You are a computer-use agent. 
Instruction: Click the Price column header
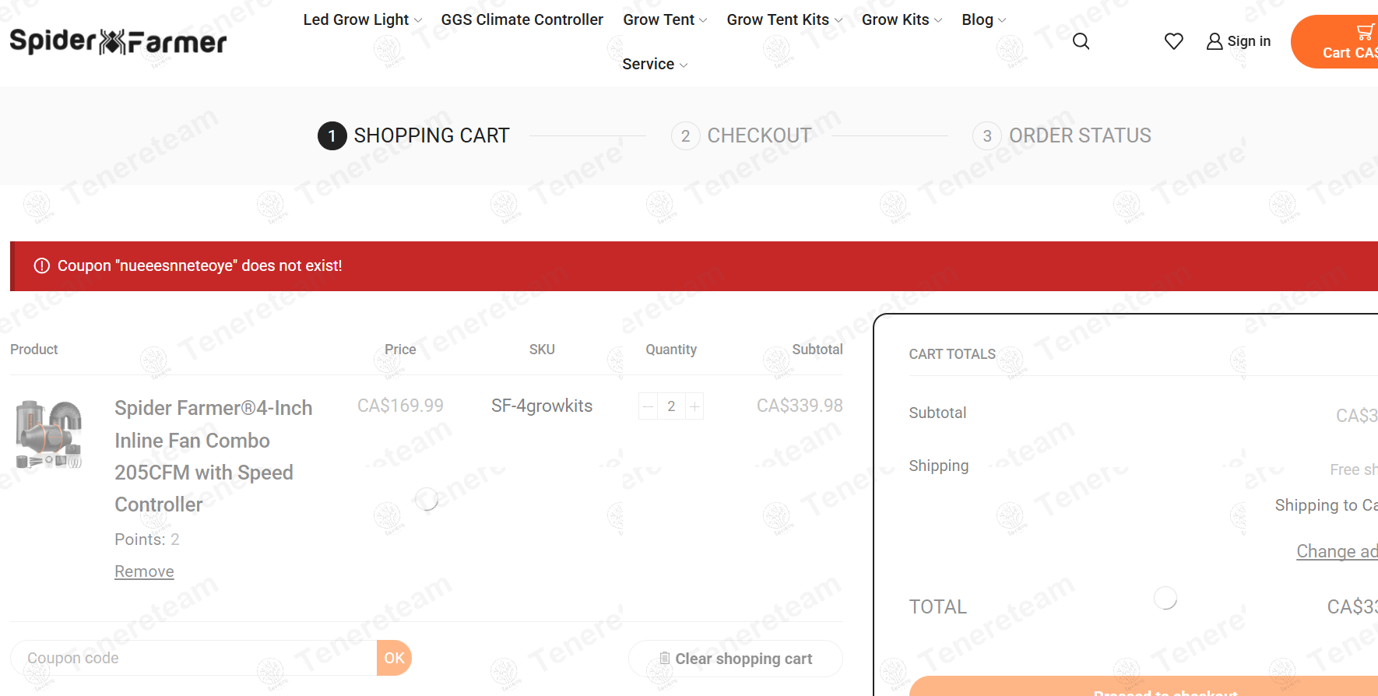(400, 350)
